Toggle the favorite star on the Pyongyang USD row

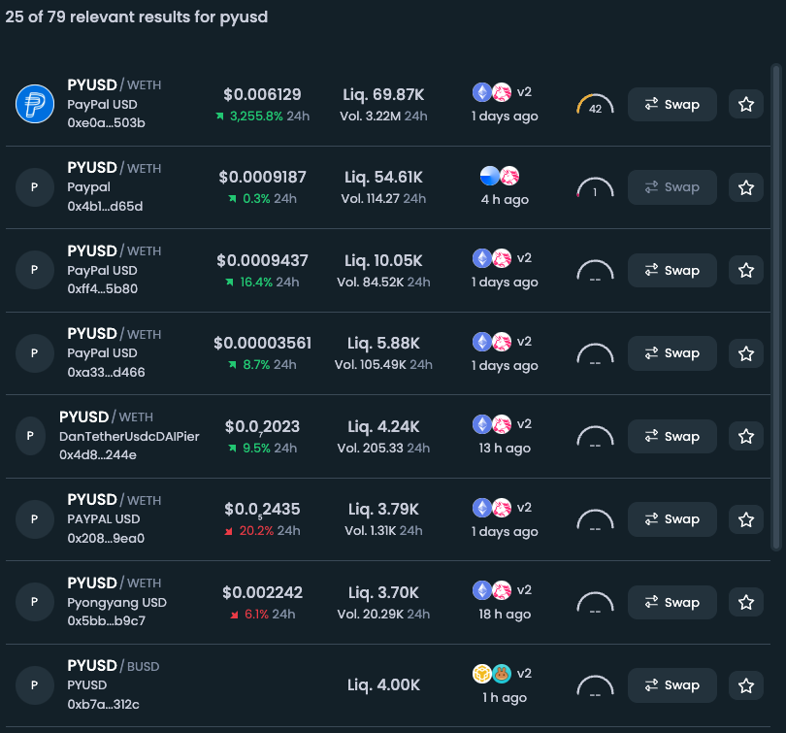point(745,602)
